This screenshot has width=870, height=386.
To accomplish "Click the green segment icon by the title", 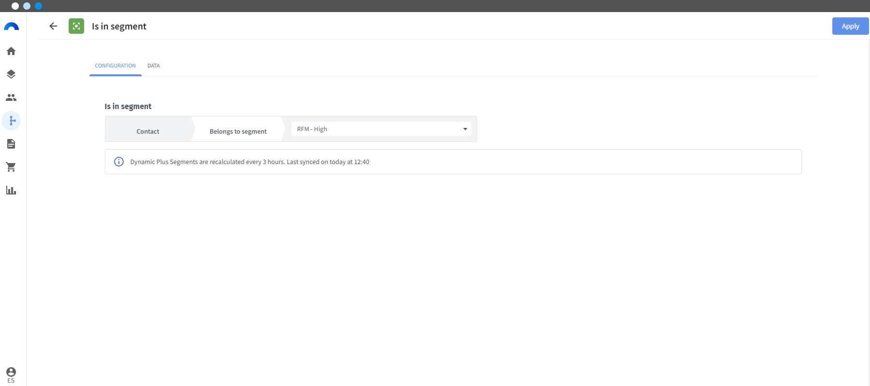I will (x=76, y=26).
